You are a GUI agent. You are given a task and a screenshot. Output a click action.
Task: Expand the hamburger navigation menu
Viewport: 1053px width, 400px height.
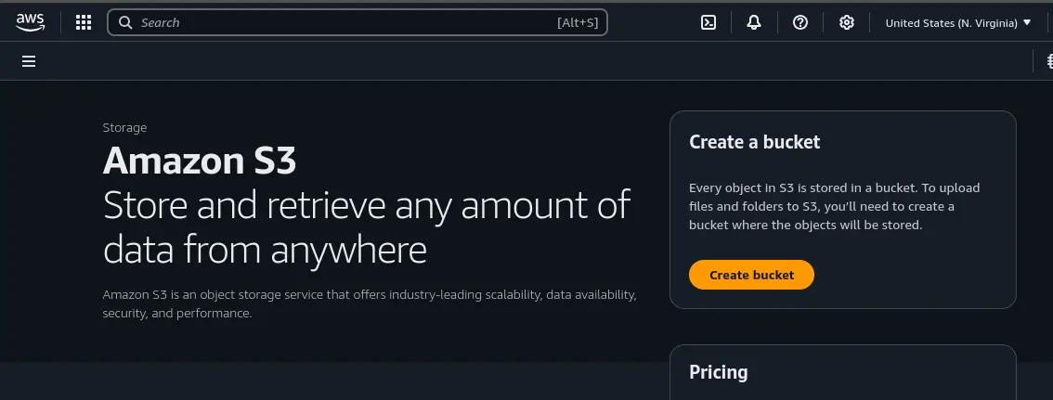click(x=29, y=61)
